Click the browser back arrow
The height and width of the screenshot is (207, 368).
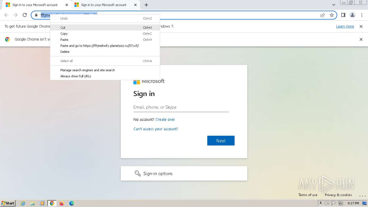click(x=6, y=15)
